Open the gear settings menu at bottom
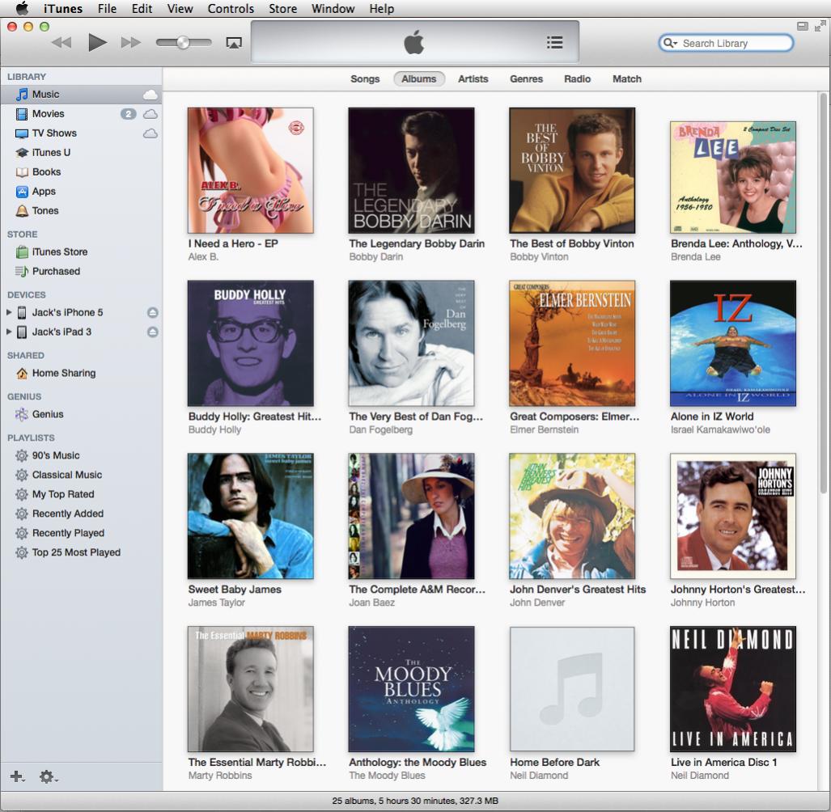Screen dimensions: 831x812 tap(48, 776)
